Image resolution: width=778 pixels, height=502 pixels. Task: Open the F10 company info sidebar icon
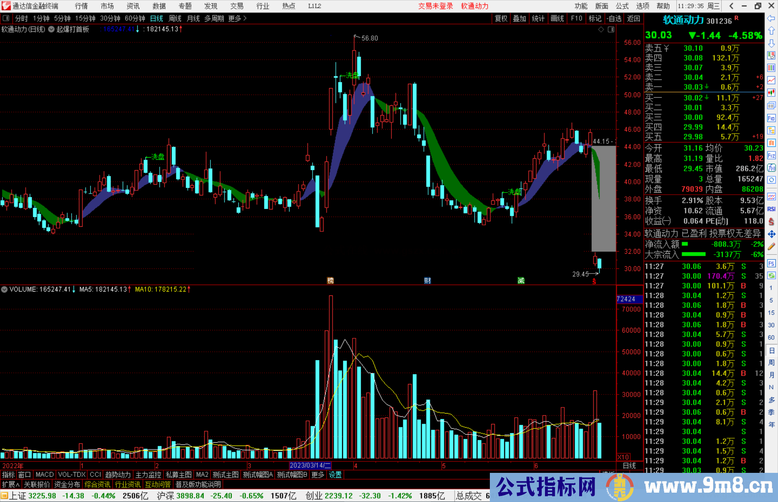click(771, 118)
